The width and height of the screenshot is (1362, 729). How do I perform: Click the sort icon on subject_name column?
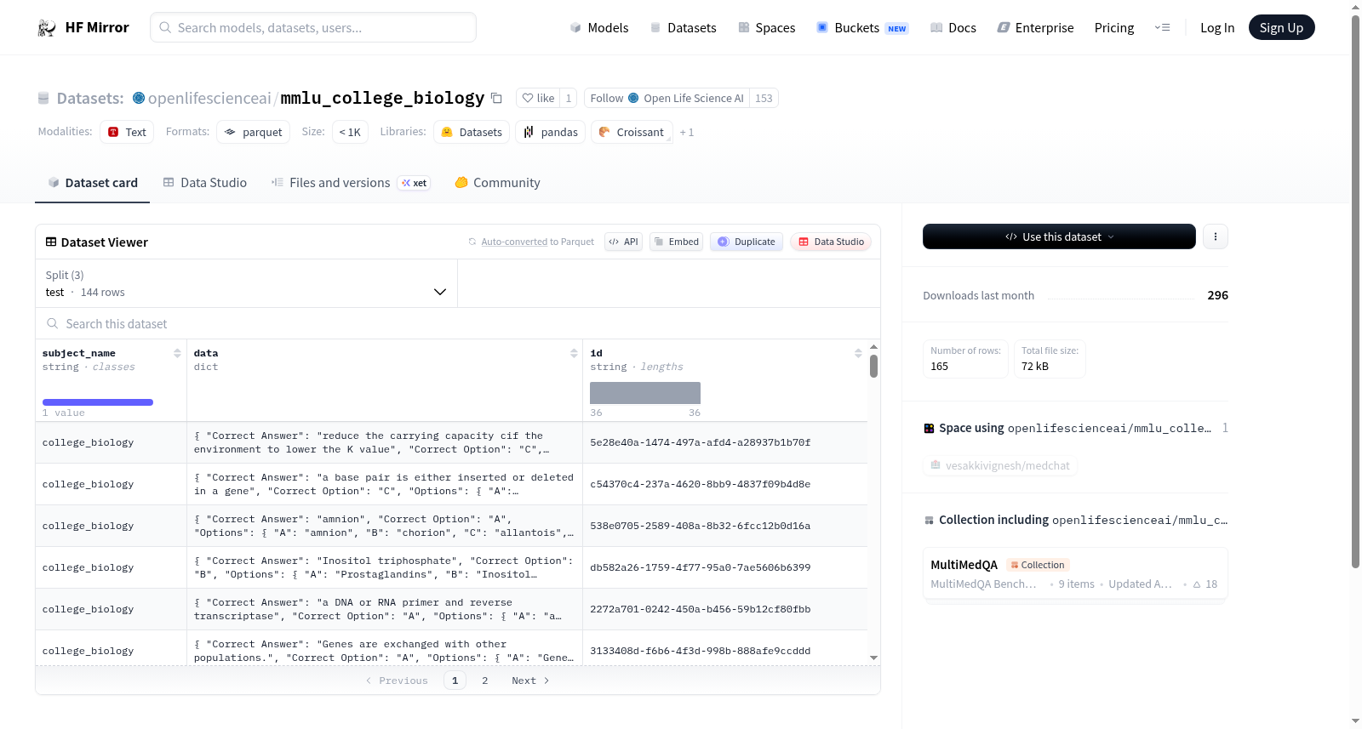pyautogui.click(x=177, y=353)
